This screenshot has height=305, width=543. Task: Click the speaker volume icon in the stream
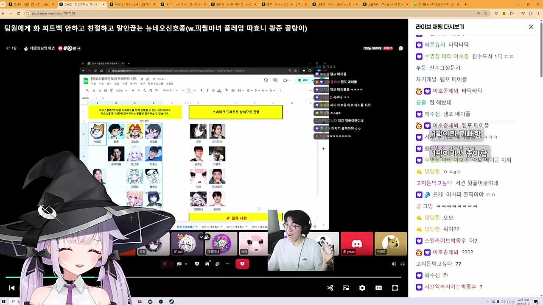(394, 264)
